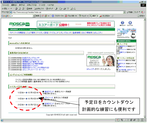Screen dimensions: 147x123
Task: Open プレイウォッチ navigation link
Action: pyautogui.click(x=66, y=33)
